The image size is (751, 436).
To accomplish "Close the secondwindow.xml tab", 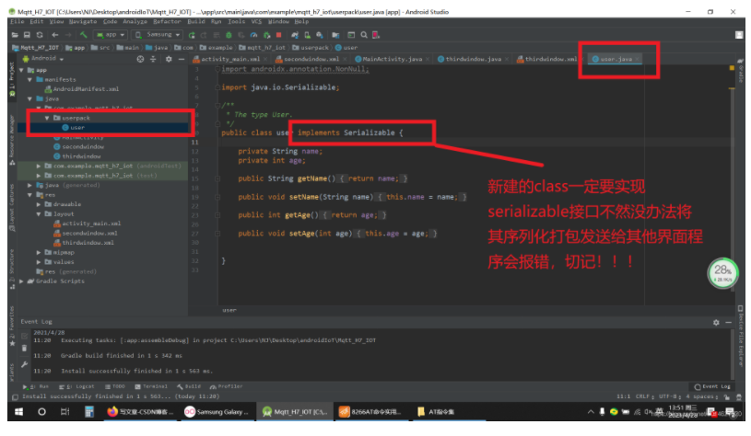I will tap(345, 59).
